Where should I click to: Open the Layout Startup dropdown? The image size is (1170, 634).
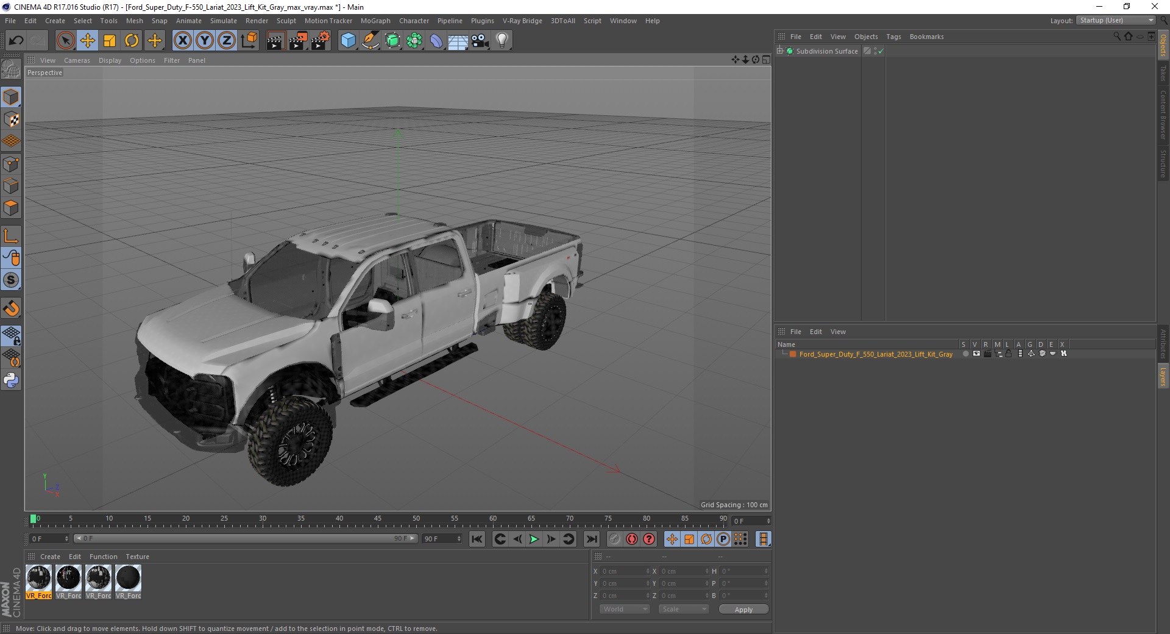[x=1116, y=20]
